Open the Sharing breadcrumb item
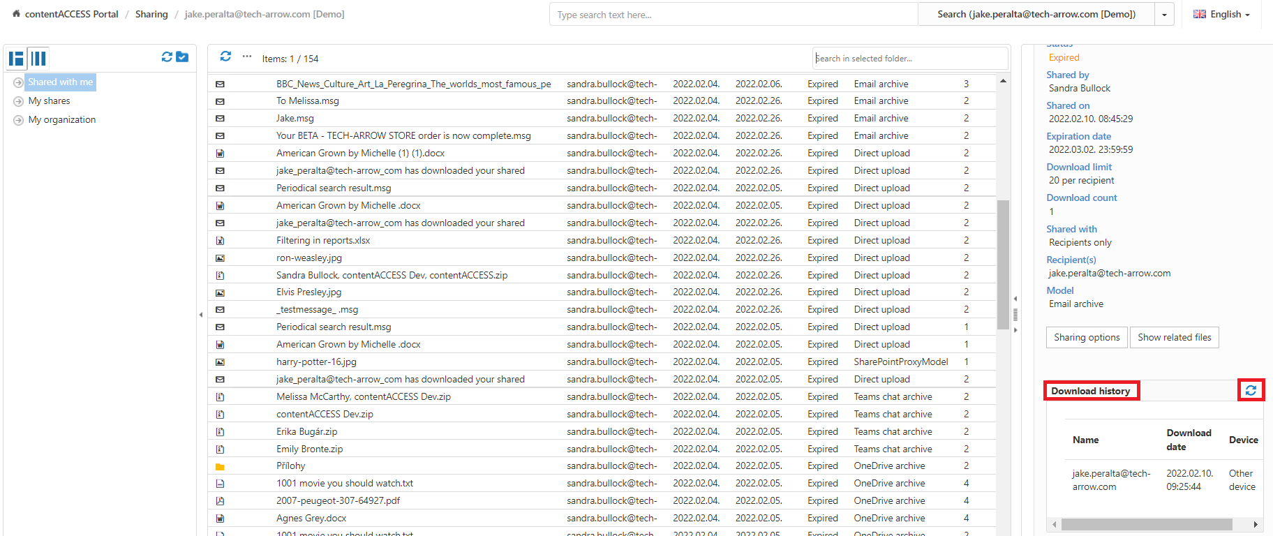The width and height of the screenshot is (1273, 536). [151, 15]
